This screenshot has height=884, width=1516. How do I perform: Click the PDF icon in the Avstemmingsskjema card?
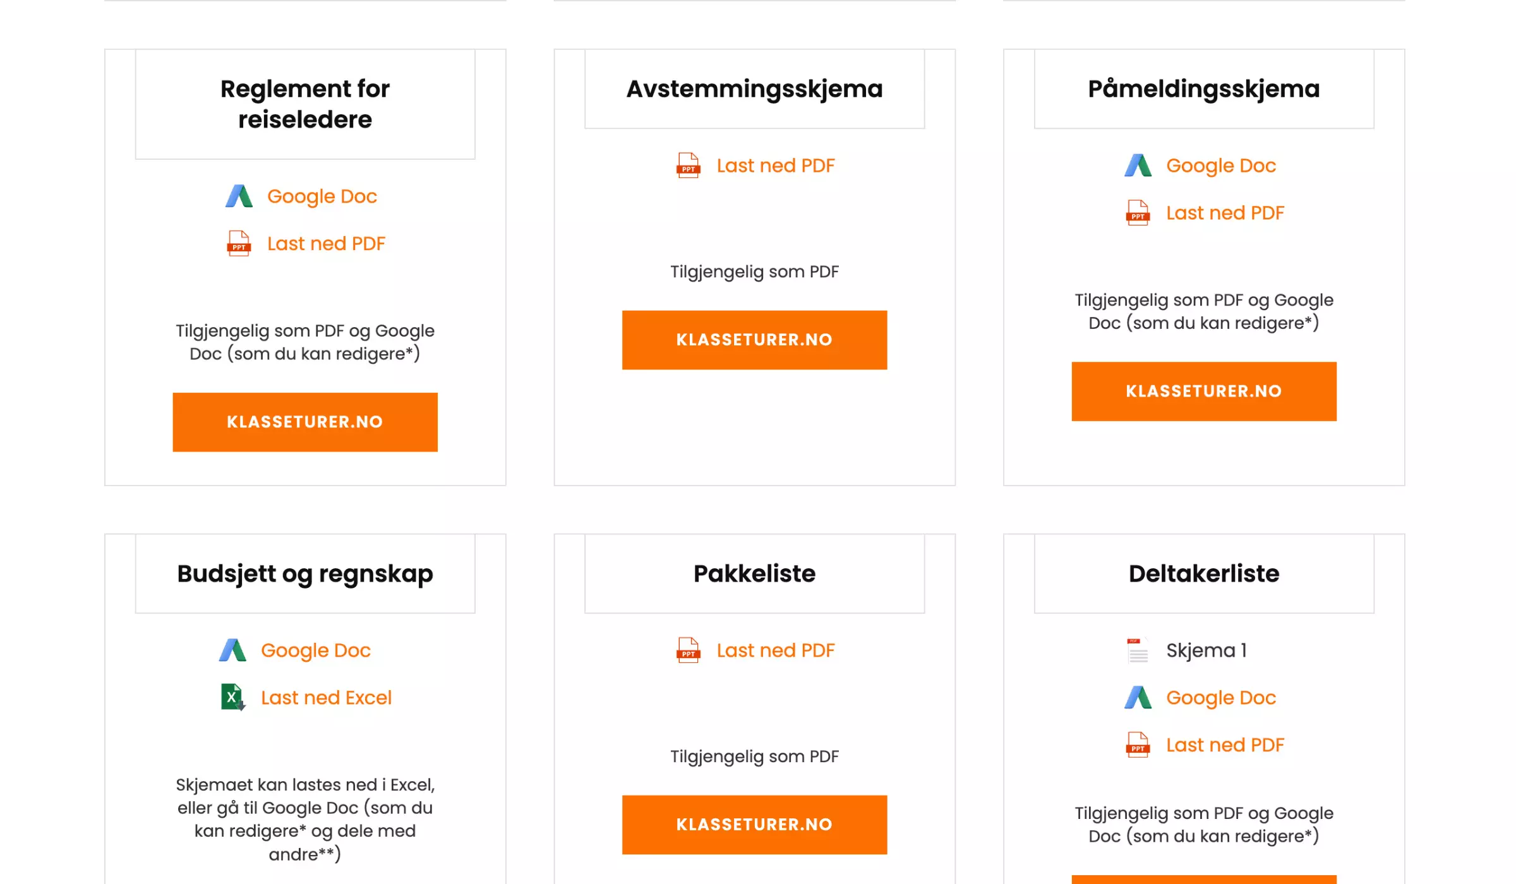click(x=689, y=165)
